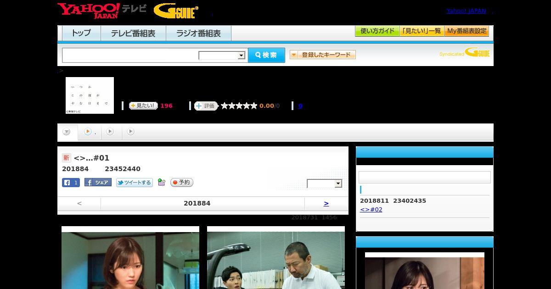The width and height of the screenshot is (551, 289).
Task: Switch to the トップ tab
Action: coord(81,33)
